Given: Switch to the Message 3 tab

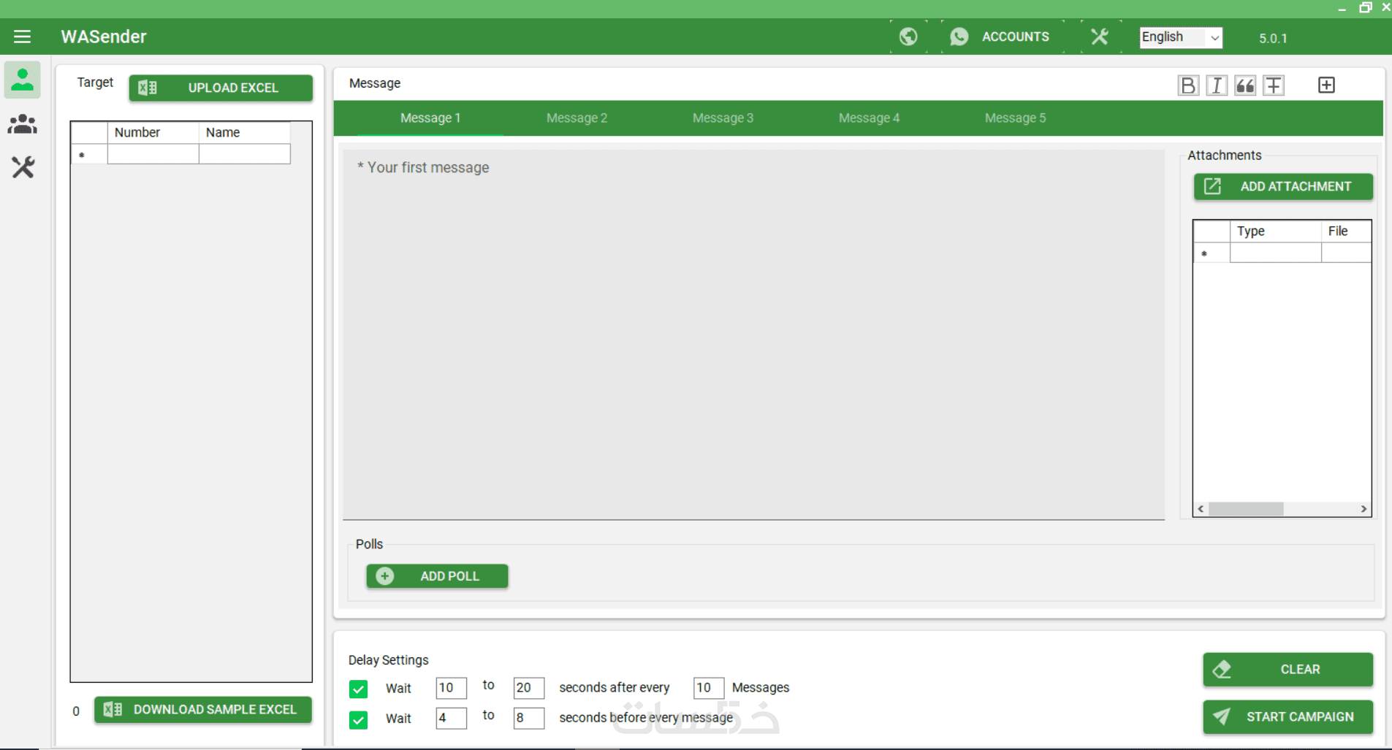Looking at the screenshot, I should [723, 118].
